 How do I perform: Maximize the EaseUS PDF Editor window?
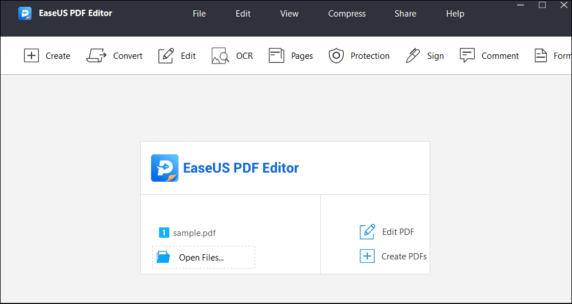[x=542, y=5]
